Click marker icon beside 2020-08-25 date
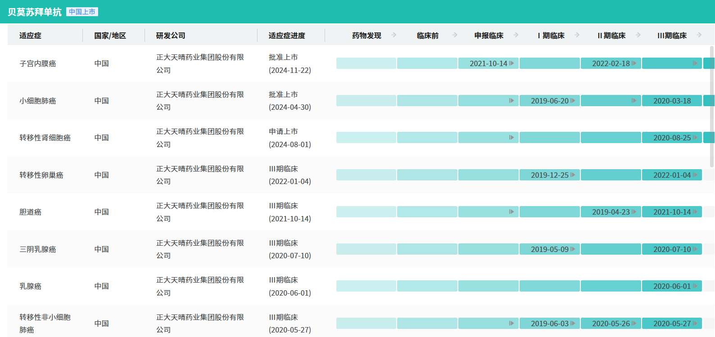Viewport: 715px width, 337px height. click(x=695, y=138)
